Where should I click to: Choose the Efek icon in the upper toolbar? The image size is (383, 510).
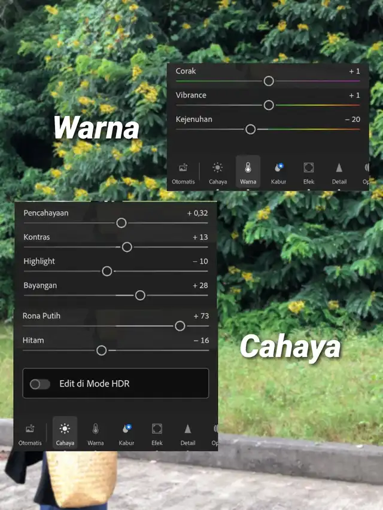click(x=309, y=172)
